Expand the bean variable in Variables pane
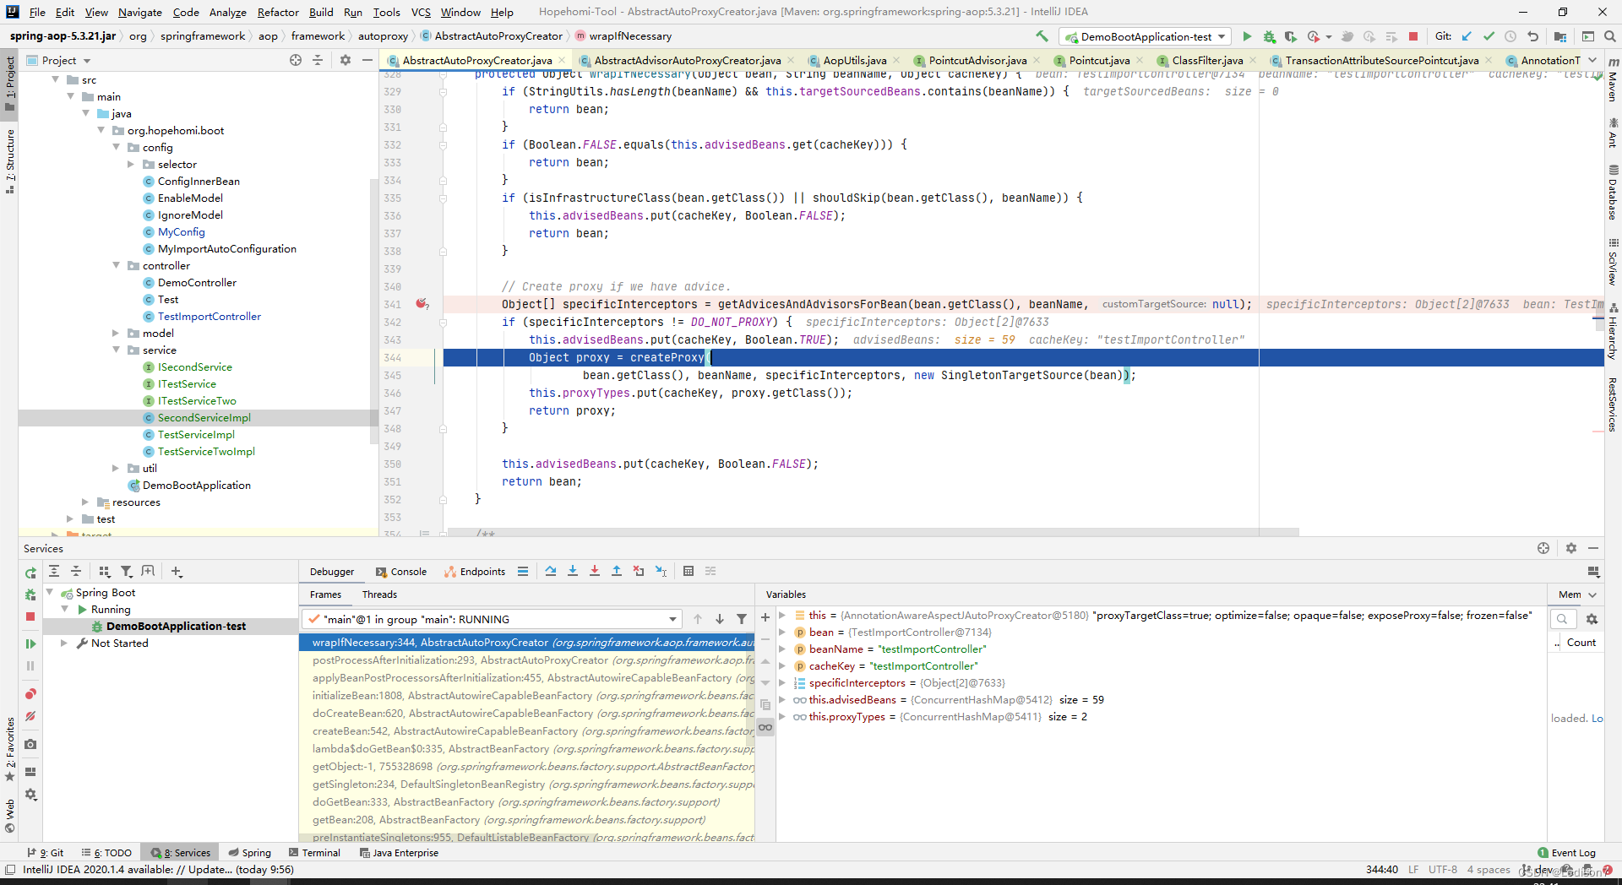1622x885 pixels. click(x=782, y=632)
